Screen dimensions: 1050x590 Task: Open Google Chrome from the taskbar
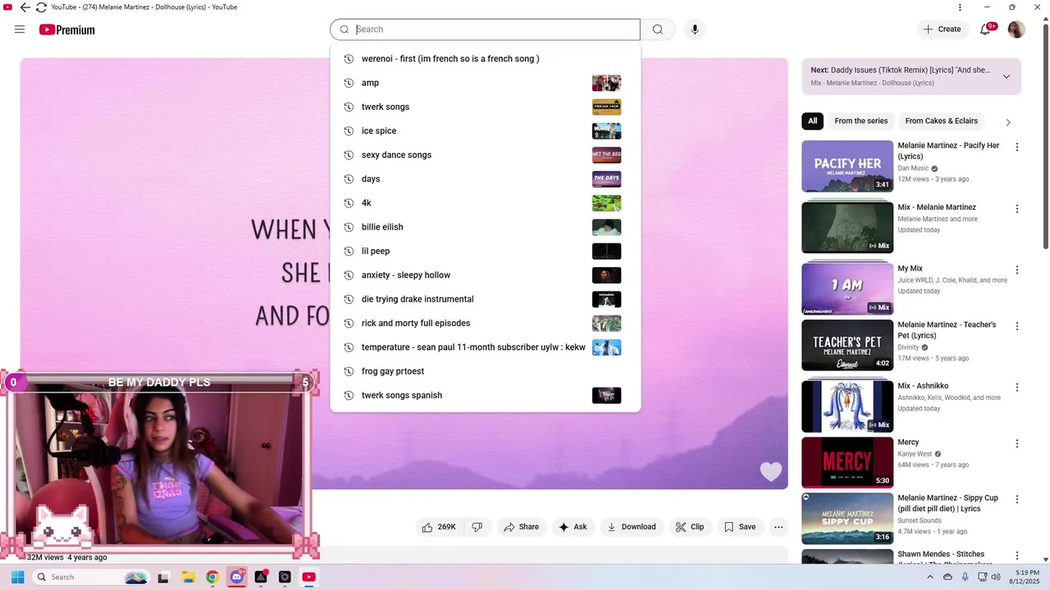tap(212, 577)
